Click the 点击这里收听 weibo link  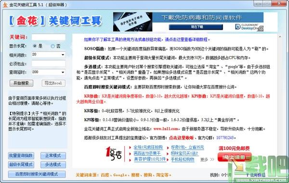click(x=181, y=138)
